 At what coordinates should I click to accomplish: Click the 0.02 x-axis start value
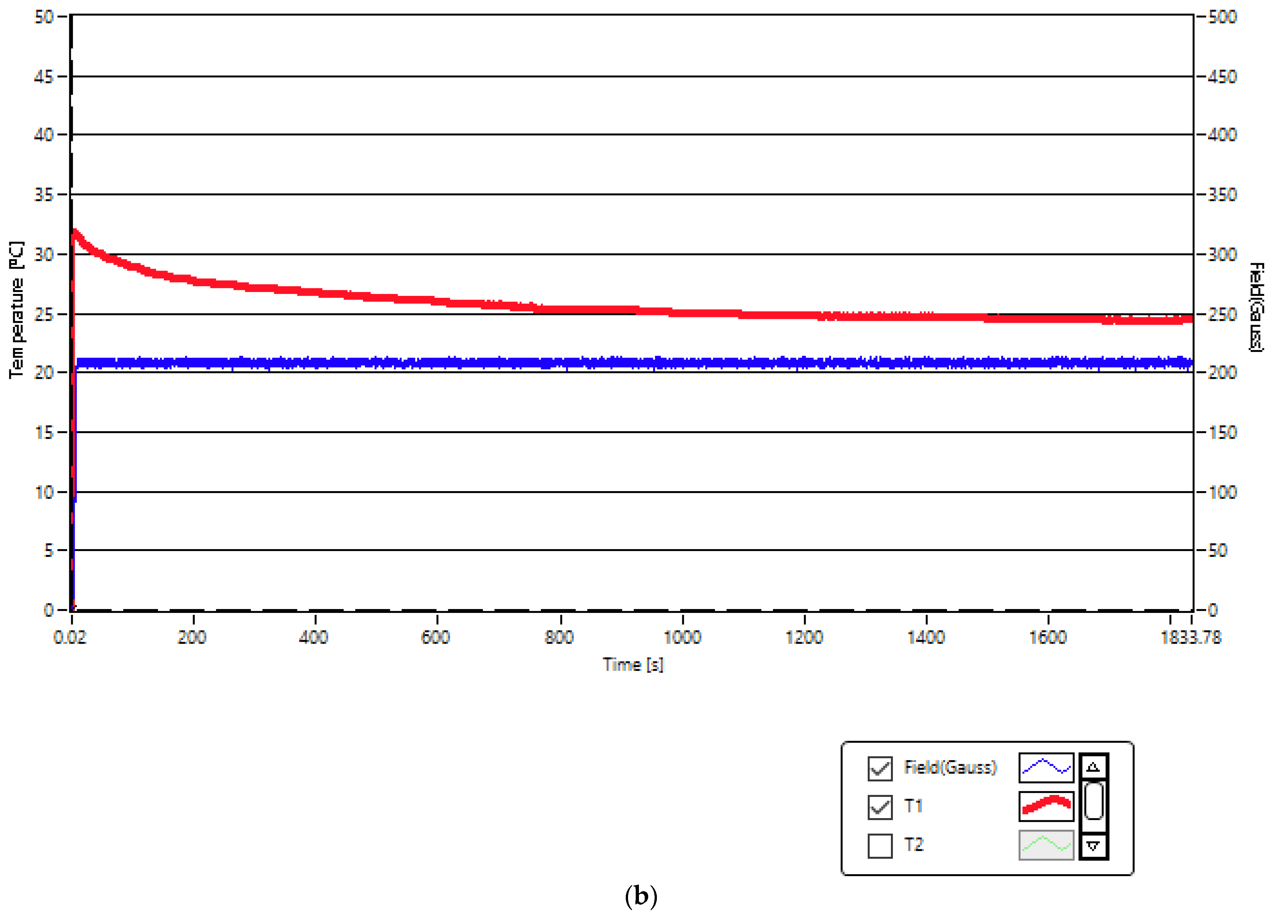coord(70,637)
